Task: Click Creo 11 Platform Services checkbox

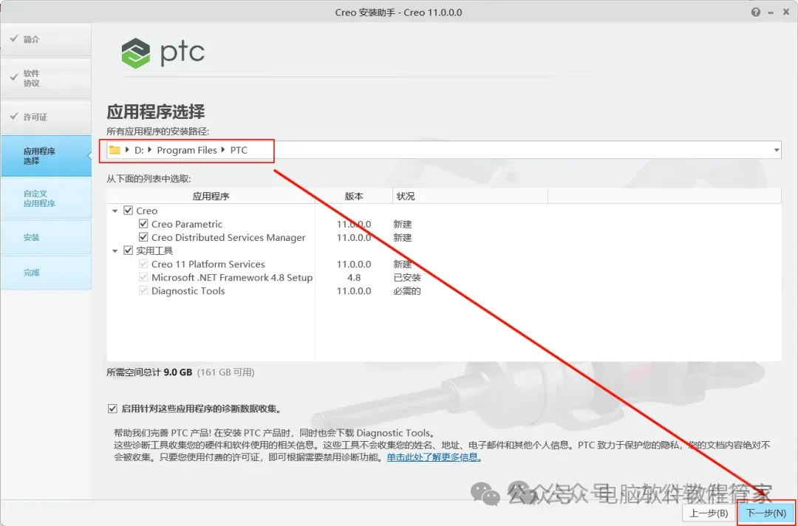Action: tap(143, 264)
